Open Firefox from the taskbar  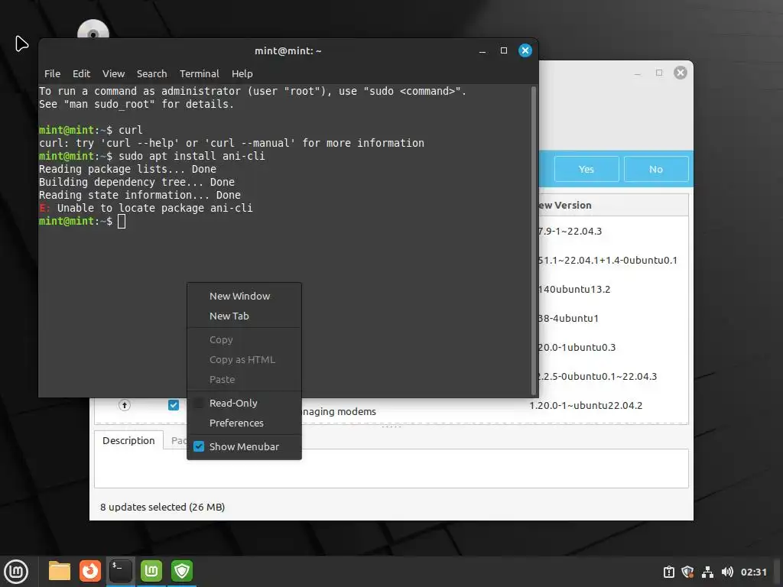90,571
